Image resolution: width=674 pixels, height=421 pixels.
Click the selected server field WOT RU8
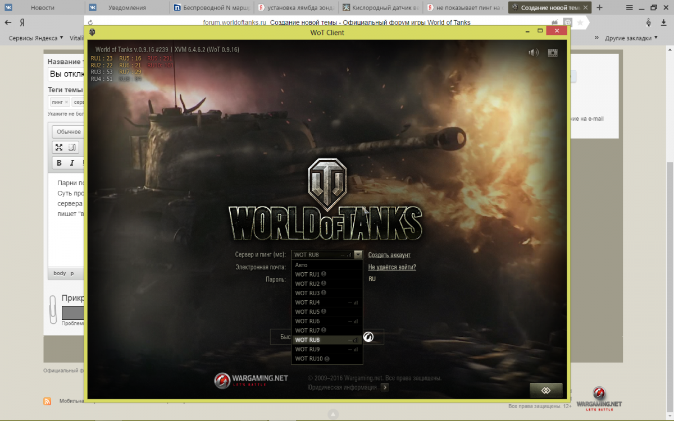pos(323,255)
